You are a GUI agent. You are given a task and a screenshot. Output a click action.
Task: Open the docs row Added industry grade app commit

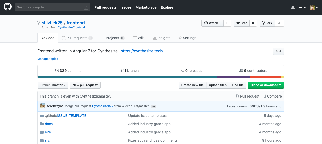[x=149, y=124]
